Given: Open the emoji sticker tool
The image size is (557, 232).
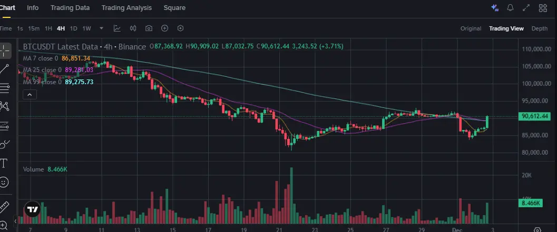Looking at the screenshot, I should pyautogui.click(x=5, y=183).
